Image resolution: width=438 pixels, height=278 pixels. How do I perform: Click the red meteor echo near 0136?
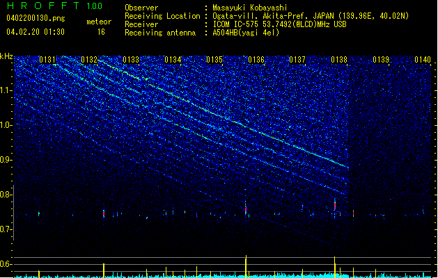coord(246,209)
